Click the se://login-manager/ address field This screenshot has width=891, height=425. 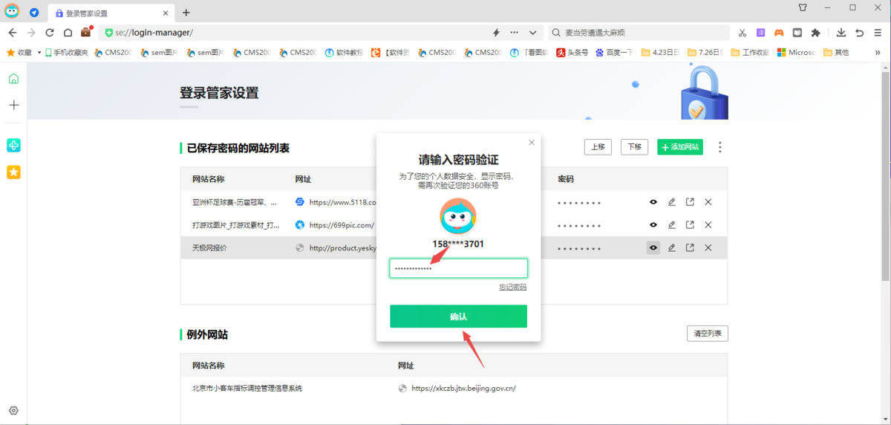coord(297,33)
